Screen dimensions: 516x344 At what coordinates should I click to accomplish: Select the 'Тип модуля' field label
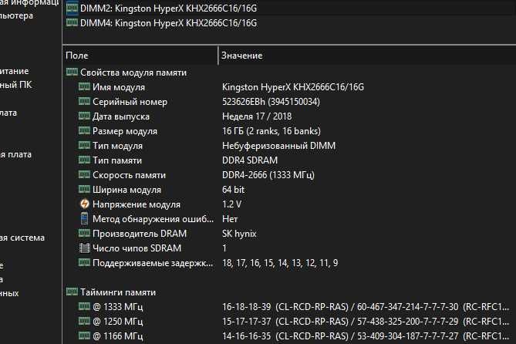tap(117, 146)
